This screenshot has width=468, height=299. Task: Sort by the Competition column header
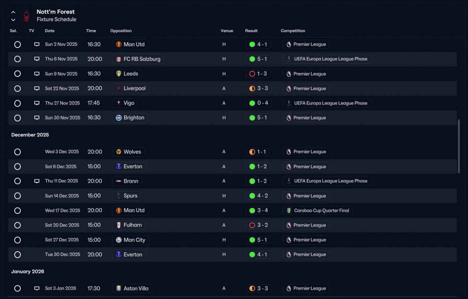(x=293, y=31)
